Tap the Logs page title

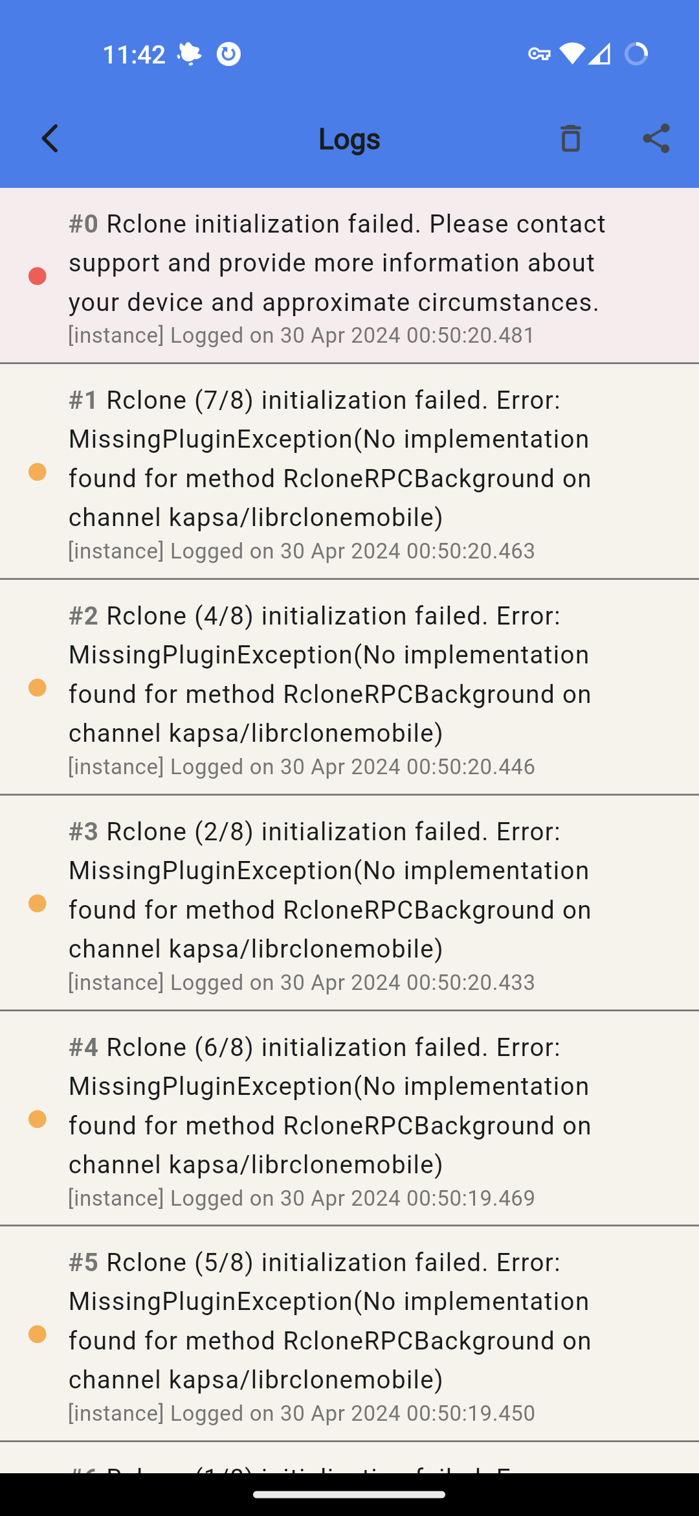pyautogui.click(x=349, y=139)
